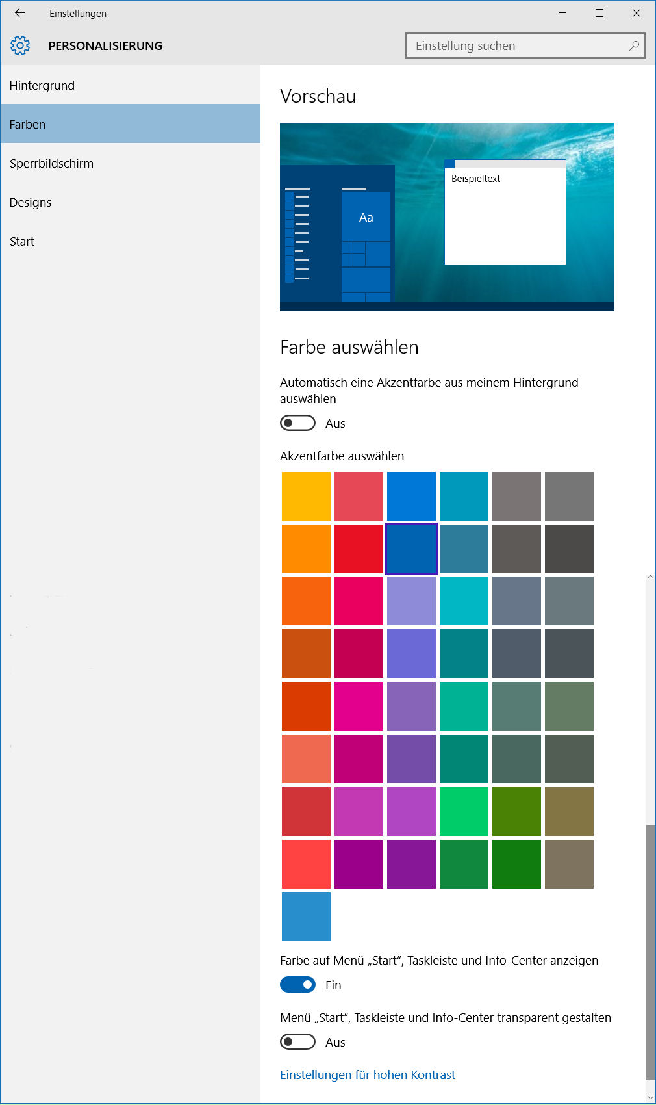This screenshot has height=1105, width=656.
Task: Select the Start section in sidebar
Action: pyautogui.click(x=22, y=241)
